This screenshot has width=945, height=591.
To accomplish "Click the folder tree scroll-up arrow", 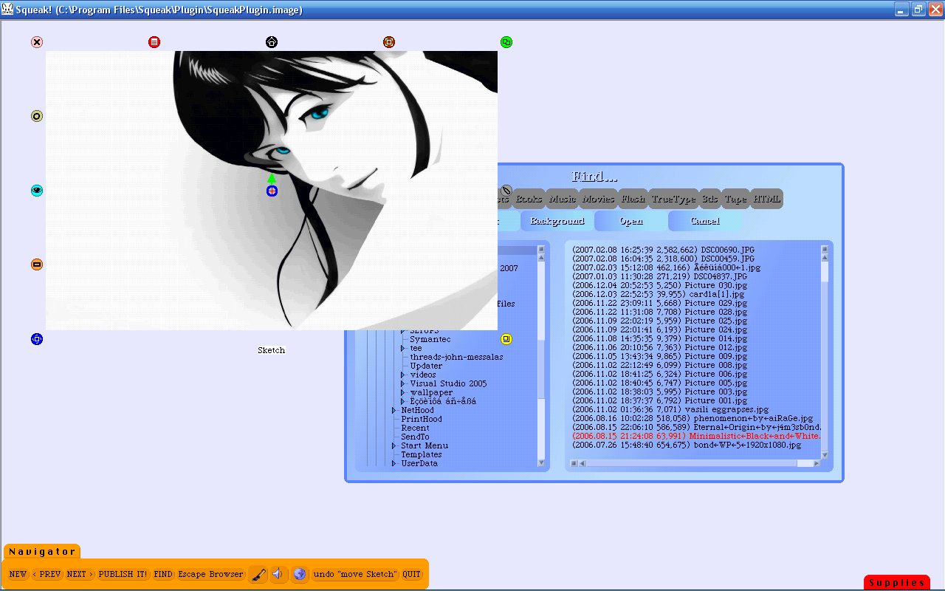I will point(541,258).
